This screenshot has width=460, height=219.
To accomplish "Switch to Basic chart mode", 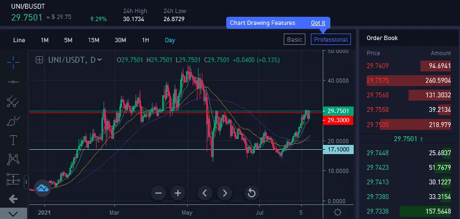I will pyautogui.click(x=295, y=39).
